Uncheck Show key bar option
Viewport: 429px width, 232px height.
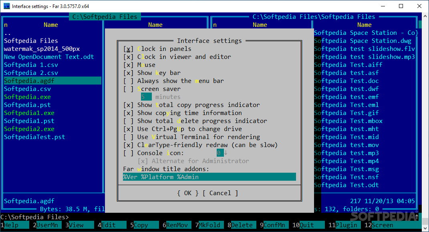pos(128,73)
